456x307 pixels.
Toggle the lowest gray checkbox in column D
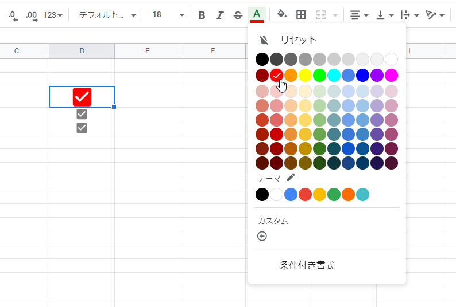pyautogui.click(x=82, y=128)
